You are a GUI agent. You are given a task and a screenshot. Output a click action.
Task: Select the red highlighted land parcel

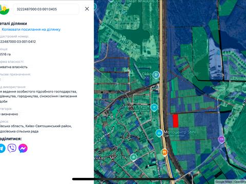[175, 121]
